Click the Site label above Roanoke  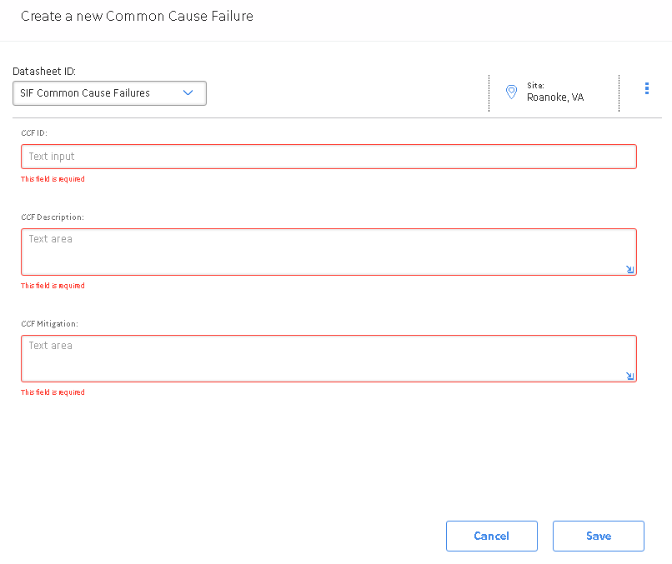pos(535,85)
